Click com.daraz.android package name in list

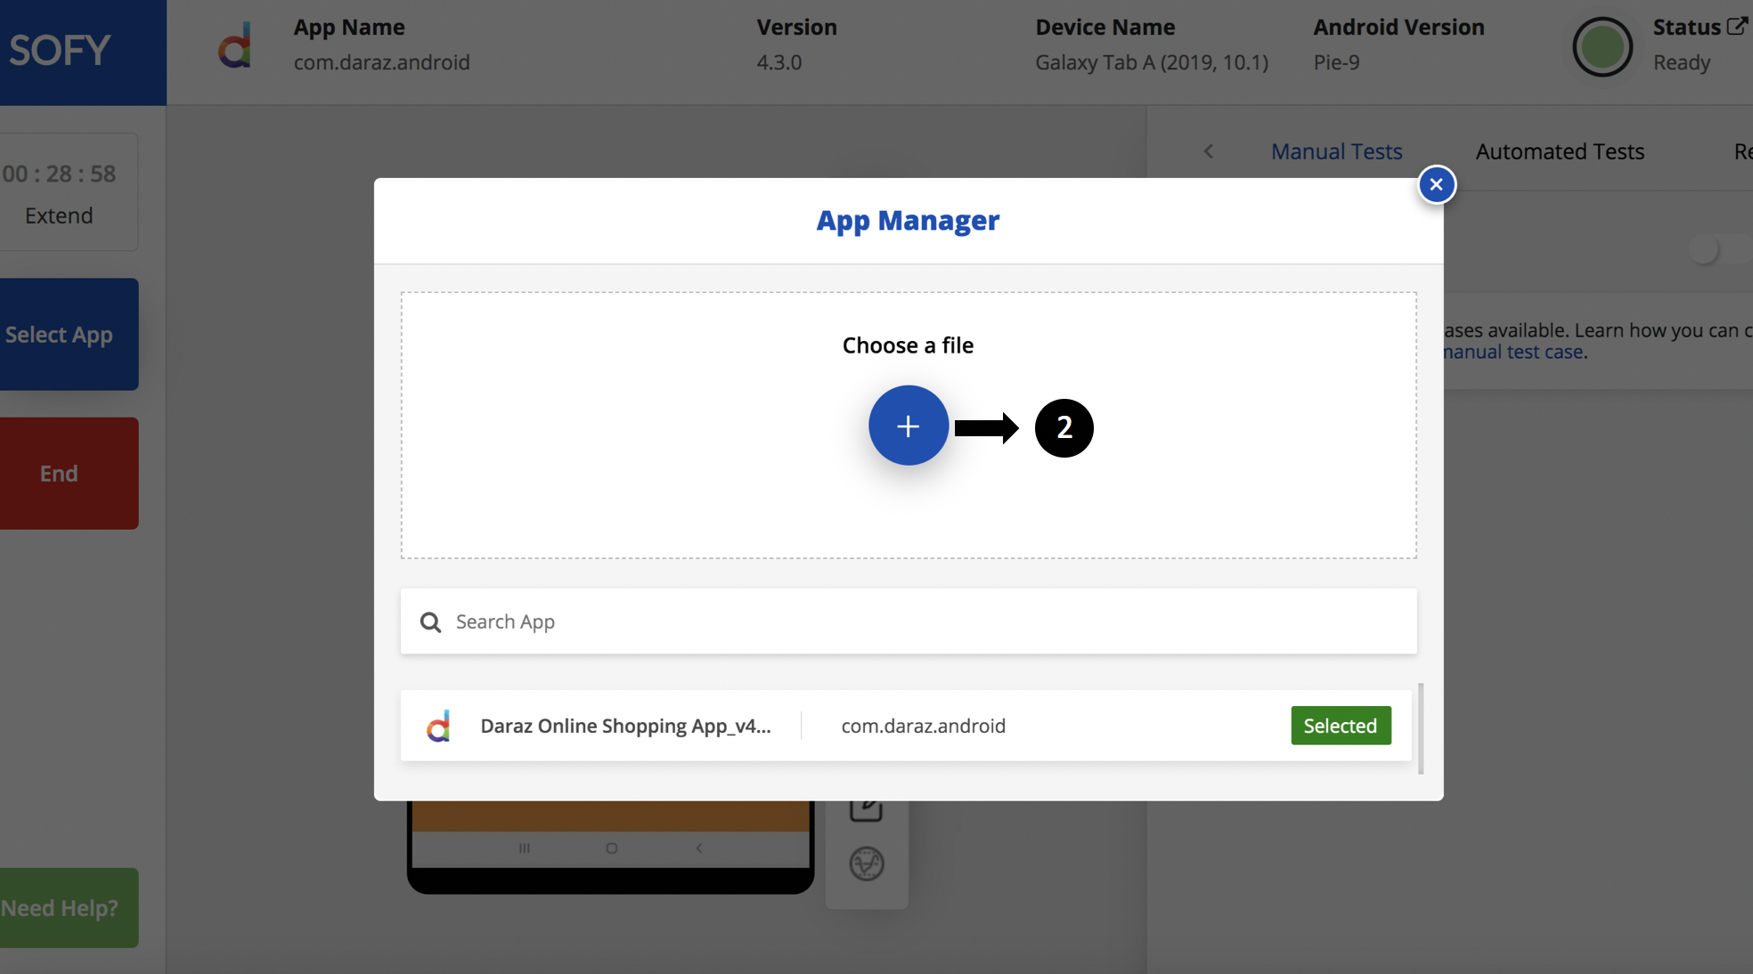click(923, 726)
